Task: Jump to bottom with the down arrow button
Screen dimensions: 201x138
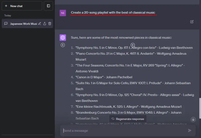Action: 193,119
